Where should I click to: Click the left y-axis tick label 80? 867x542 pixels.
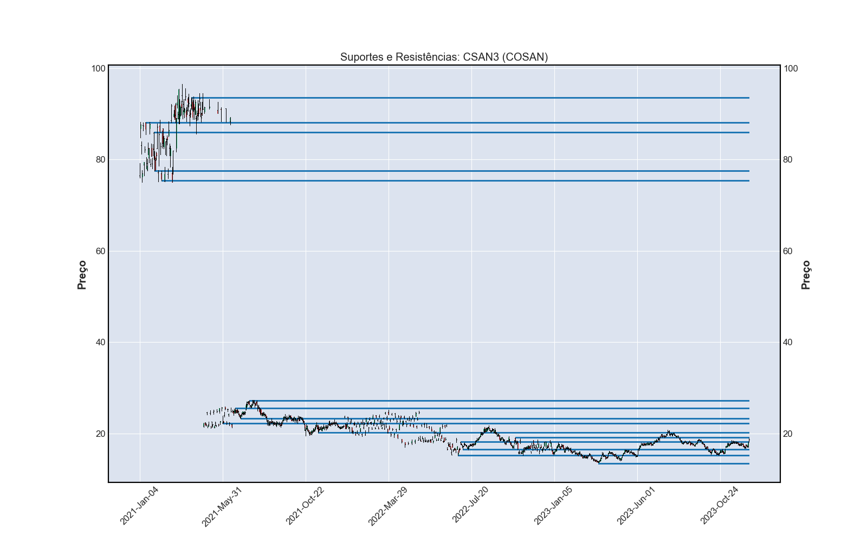point(100,160)
